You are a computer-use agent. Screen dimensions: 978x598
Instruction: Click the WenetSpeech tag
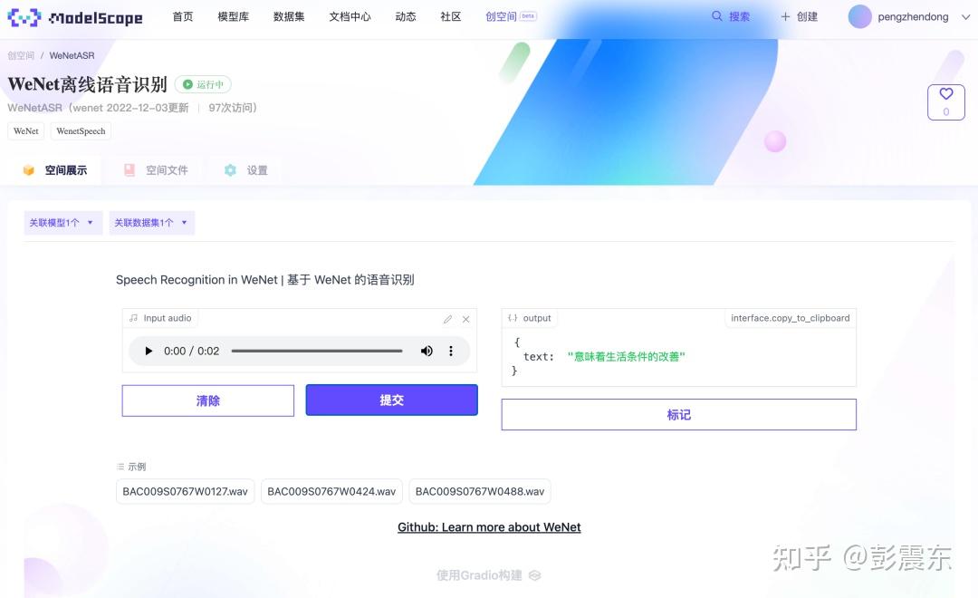81,131
